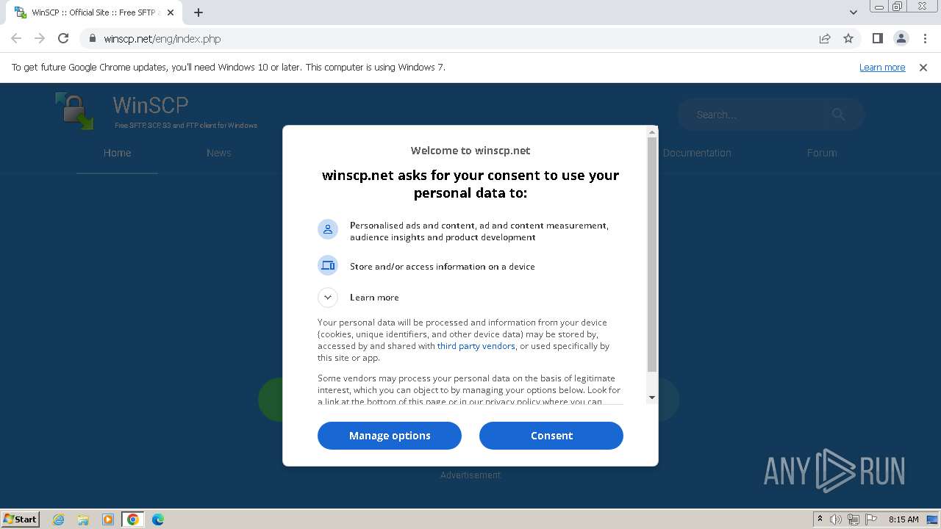The width and height of the screenshot is (941, 529).
Task: Click the 'Welcome to winscp.net' heading
Action: coord(470,151)
